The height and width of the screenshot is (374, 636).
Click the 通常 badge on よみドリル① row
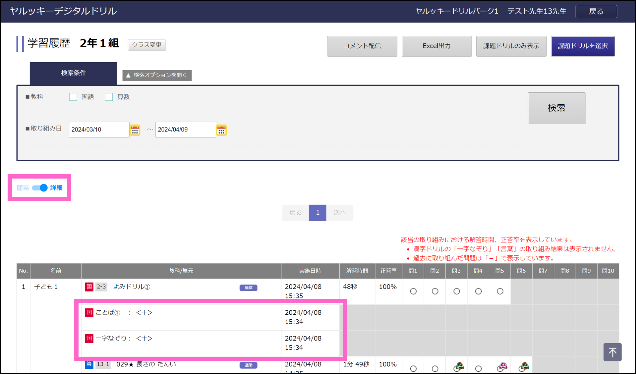click(248, 288)
